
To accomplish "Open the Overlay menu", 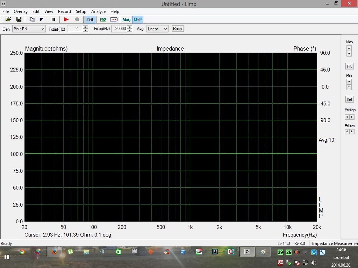I will (21, 11).
